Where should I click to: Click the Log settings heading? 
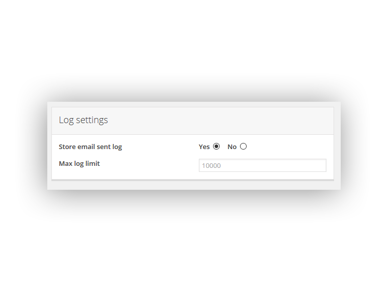[83, 121]
